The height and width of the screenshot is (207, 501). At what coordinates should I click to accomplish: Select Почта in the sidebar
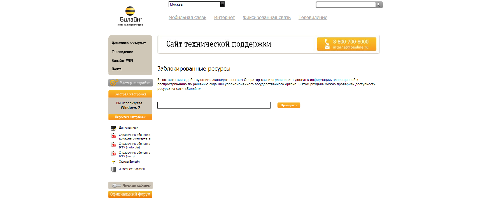[116, 69]
